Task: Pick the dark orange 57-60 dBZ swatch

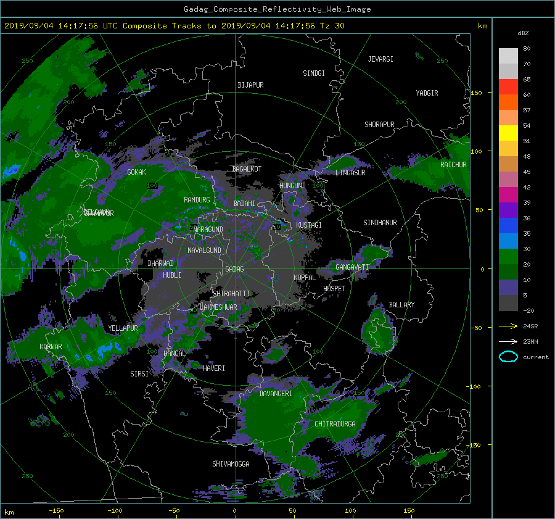Action: (508, 102)
